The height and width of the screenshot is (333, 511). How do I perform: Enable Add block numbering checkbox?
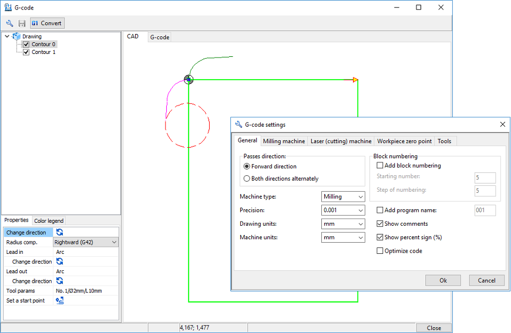point(379,165)
